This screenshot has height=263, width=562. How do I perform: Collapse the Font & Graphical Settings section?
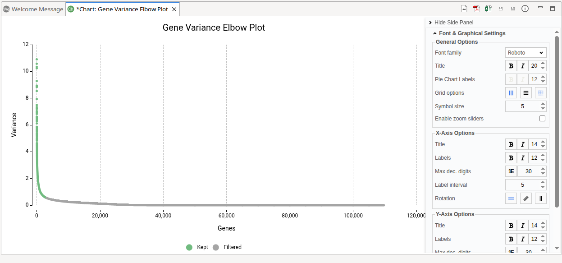point(435,33)
